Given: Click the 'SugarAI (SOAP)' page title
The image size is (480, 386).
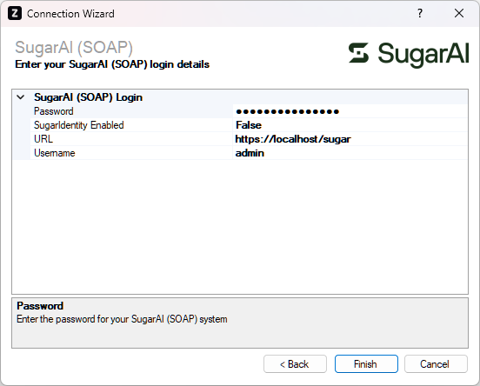Looking at the screenshot, I should point(74,48).
